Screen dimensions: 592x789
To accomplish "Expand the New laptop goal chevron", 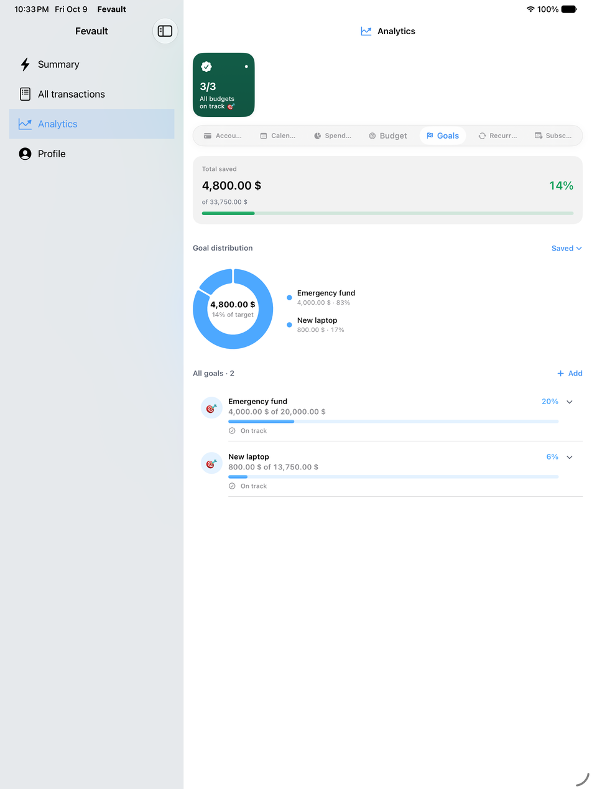I will [x=570, y=457].
